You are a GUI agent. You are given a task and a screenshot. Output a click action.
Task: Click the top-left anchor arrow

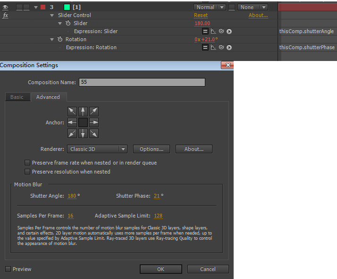72,112
